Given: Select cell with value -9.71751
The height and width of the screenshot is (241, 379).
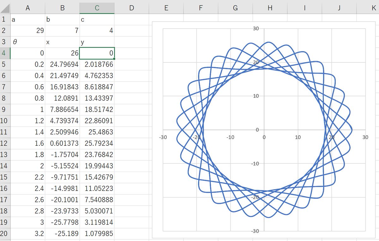Looking at the screenshot, I should [x=63, y=177].
